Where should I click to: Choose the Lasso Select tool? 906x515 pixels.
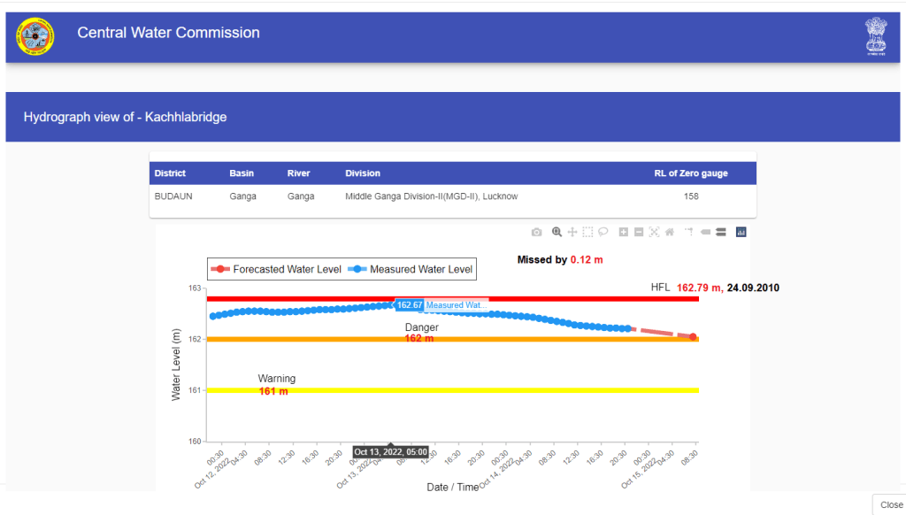click(x=603, y=232)
